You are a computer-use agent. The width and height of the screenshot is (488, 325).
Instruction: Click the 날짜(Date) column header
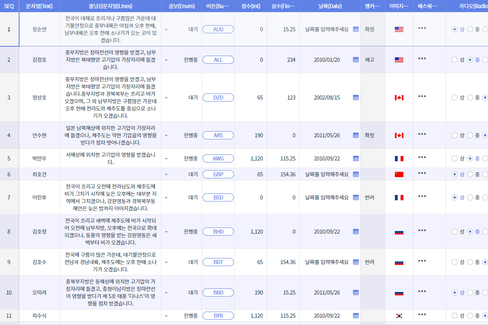[330, 6]
